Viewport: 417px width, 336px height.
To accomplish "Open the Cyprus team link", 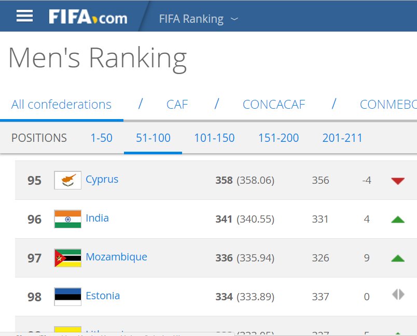I will (102, 179).
